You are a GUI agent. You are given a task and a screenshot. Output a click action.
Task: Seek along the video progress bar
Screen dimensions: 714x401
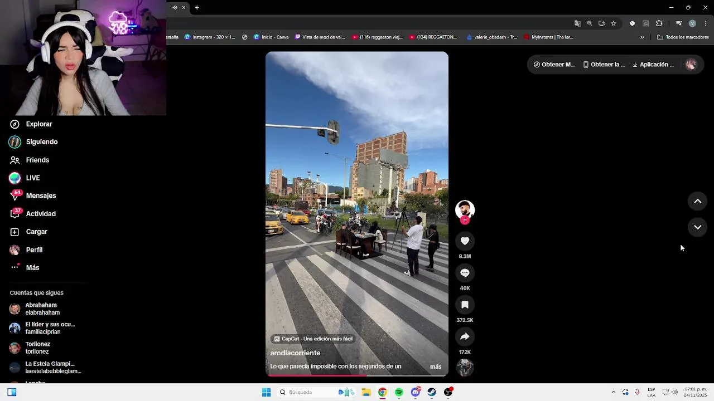point(357,375)
